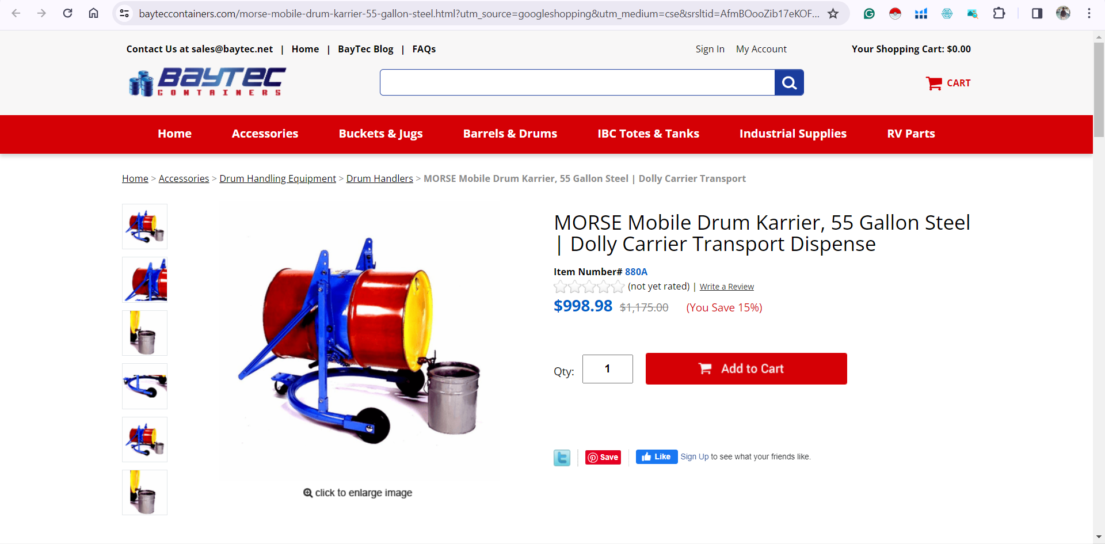Go to Drum Handlers breadcrumb
Image resolution: width=1105 pixels, height=544 pixels.
pos(379,178)
